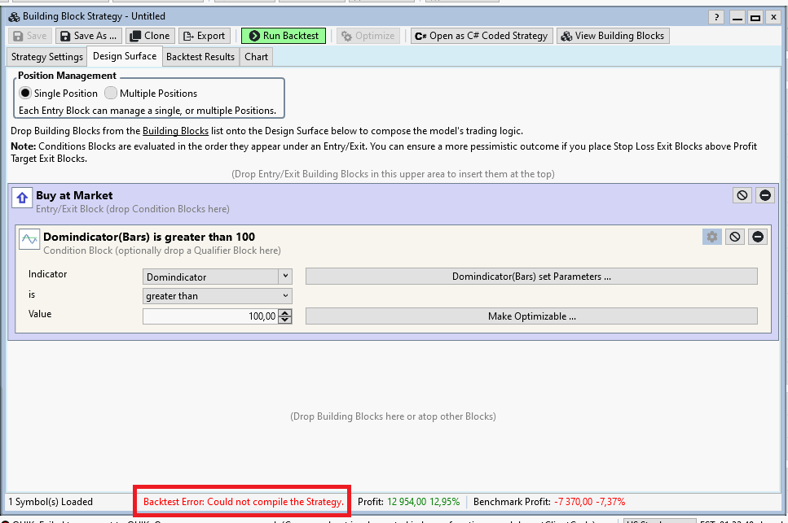This screenshot has width=788, height=523.
Task: Click the Make Optimizable button
Action: 530,316
